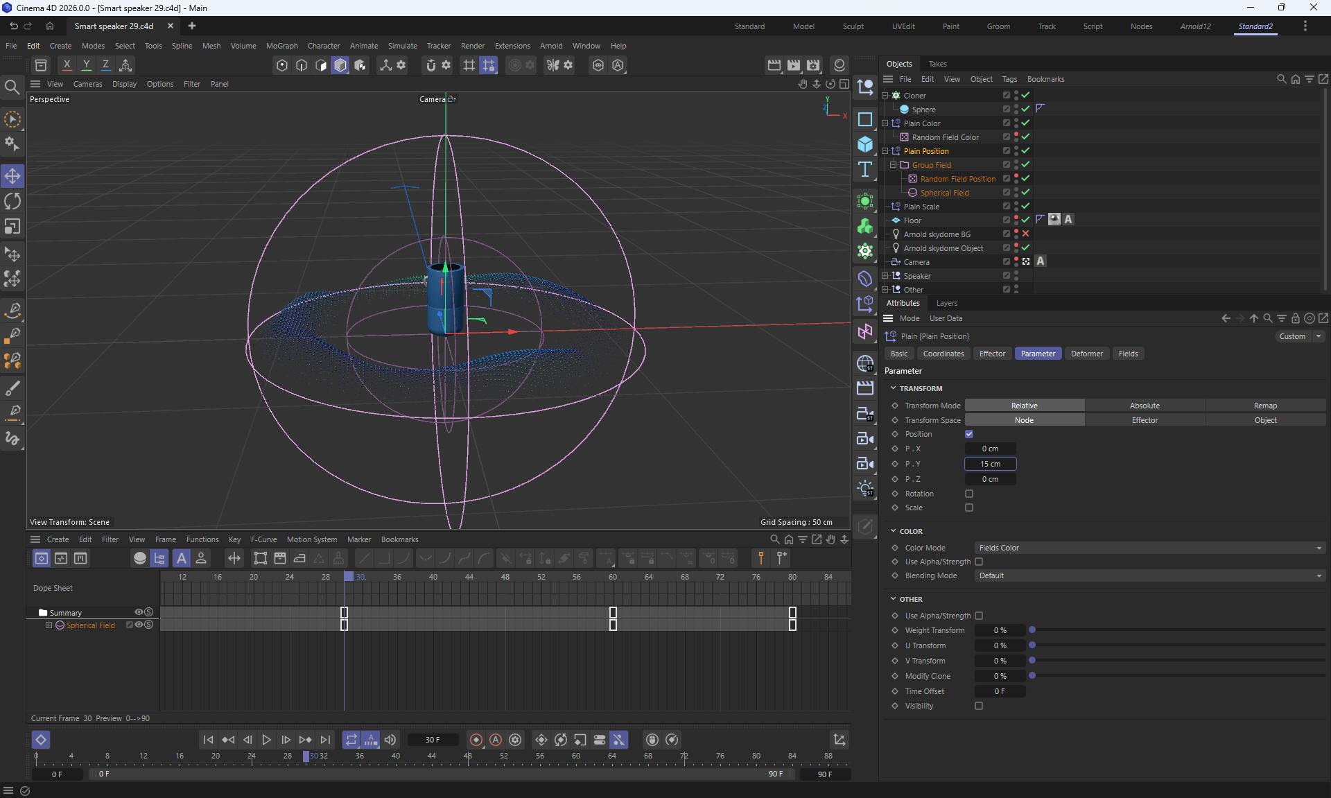Viewport: 1331px width, 798px height.
Task: Enable the Rotation parameter checkbox
Action: tap(969, 494)
